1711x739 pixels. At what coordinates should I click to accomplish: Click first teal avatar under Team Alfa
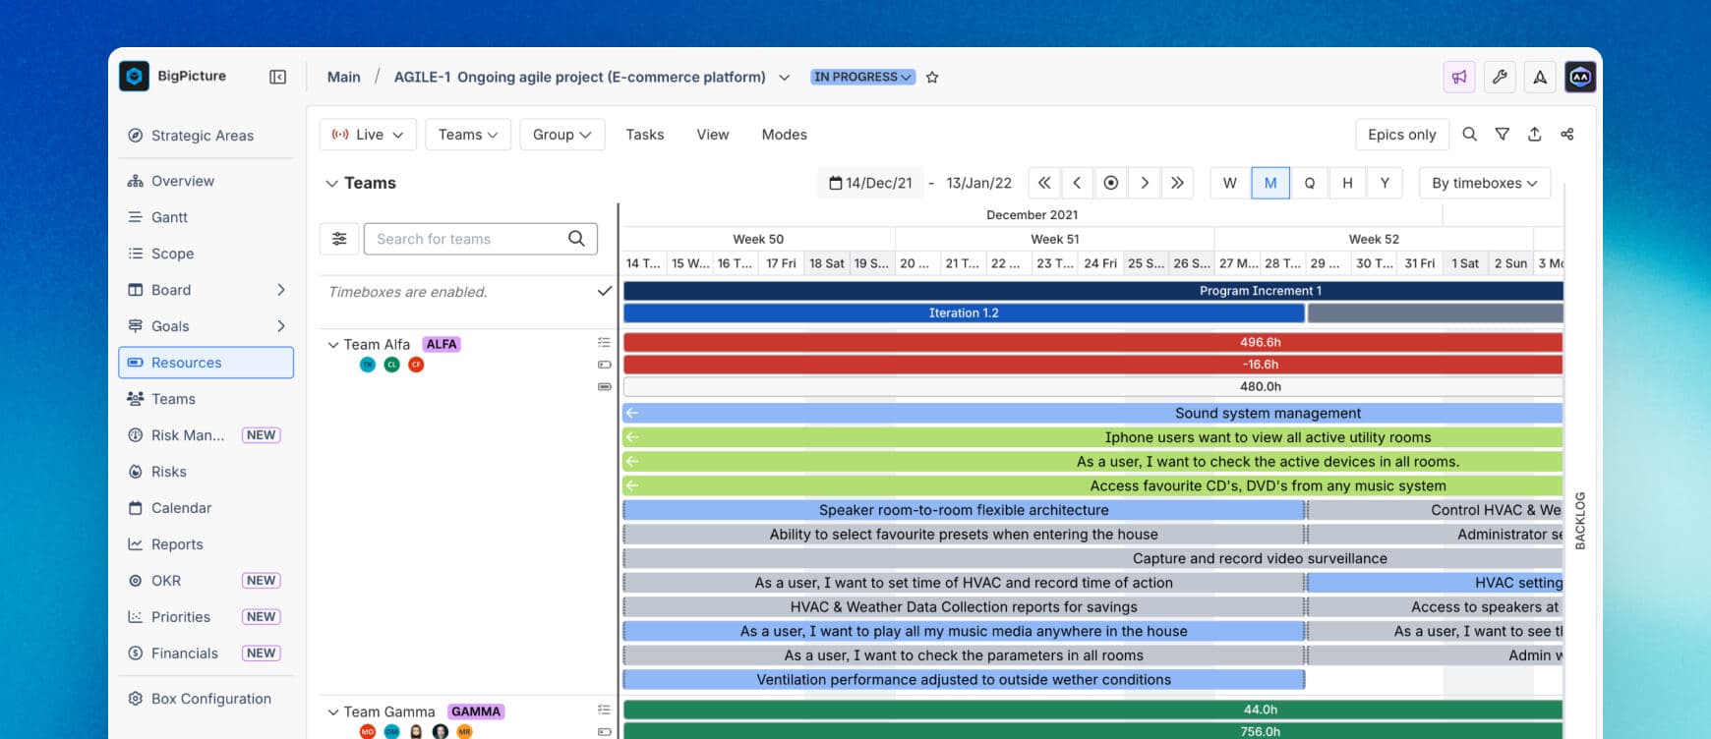point(368,365)
